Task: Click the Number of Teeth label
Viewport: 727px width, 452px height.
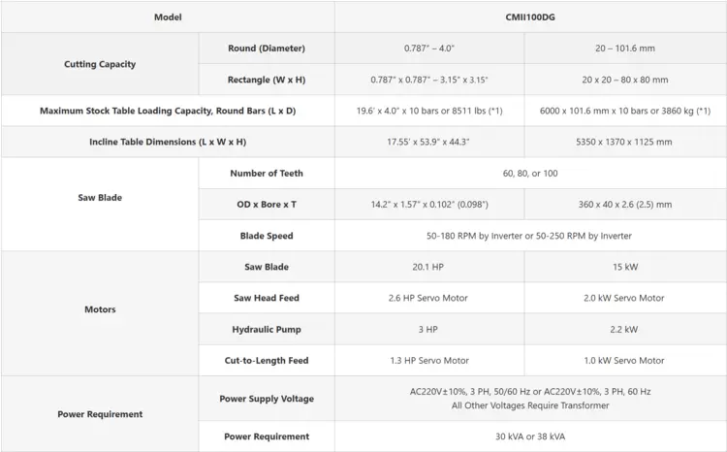Action: [267, 173]
